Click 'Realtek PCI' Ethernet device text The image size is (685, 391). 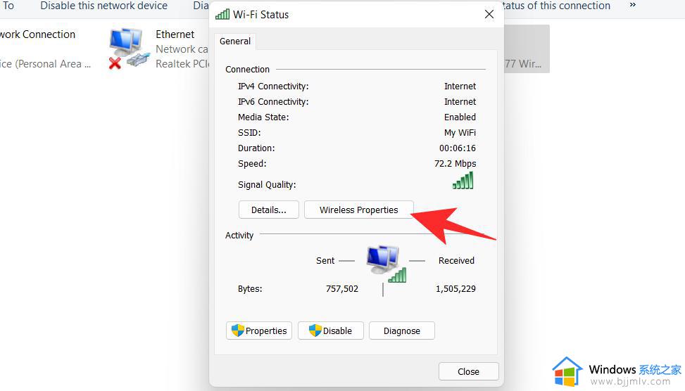pos(182,64)
